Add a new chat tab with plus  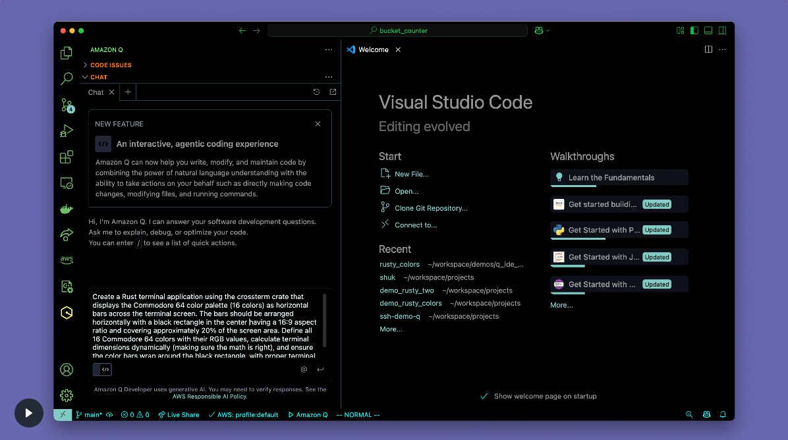[128, 92]
